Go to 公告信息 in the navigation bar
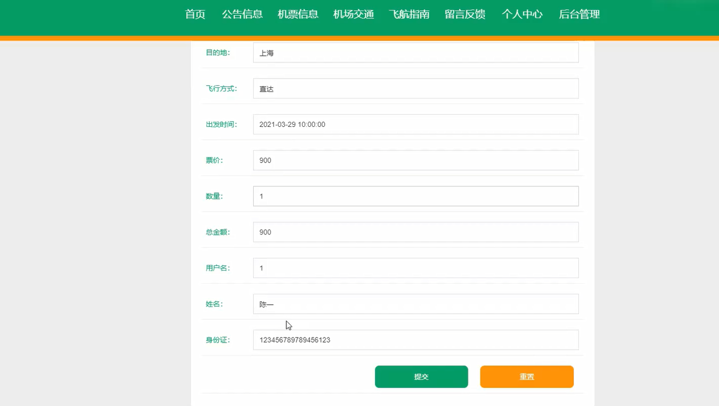The image size is (719, 406). pos(242,14)
